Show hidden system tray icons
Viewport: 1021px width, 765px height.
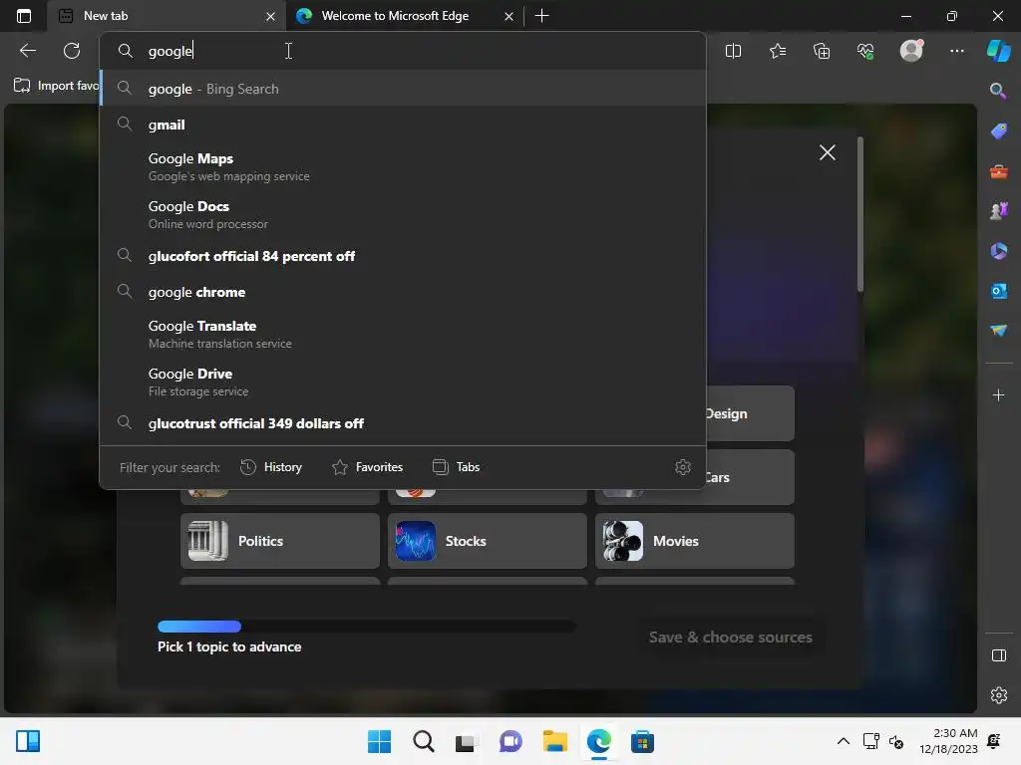pyautogui.click(x=843, y=741)
